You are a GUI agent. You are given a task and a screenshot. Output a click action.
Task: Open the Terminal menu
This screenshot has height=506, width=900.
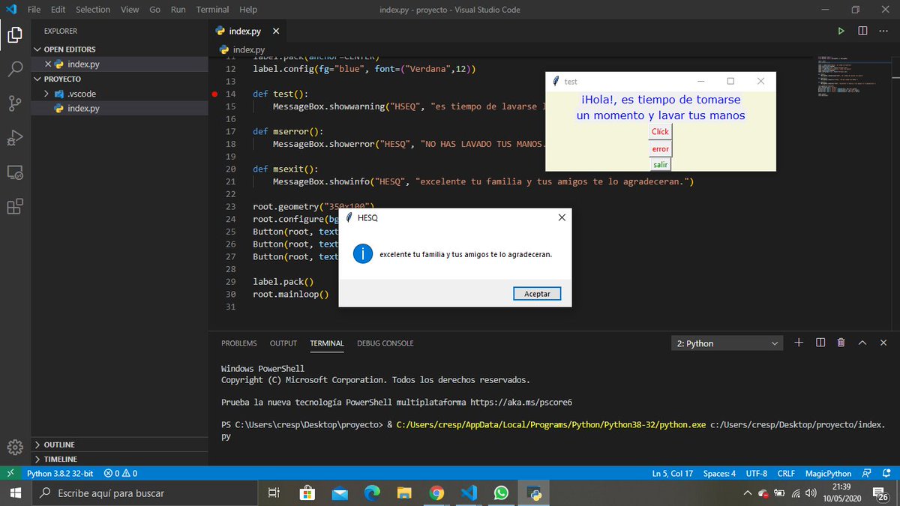[x=212, y=10]
